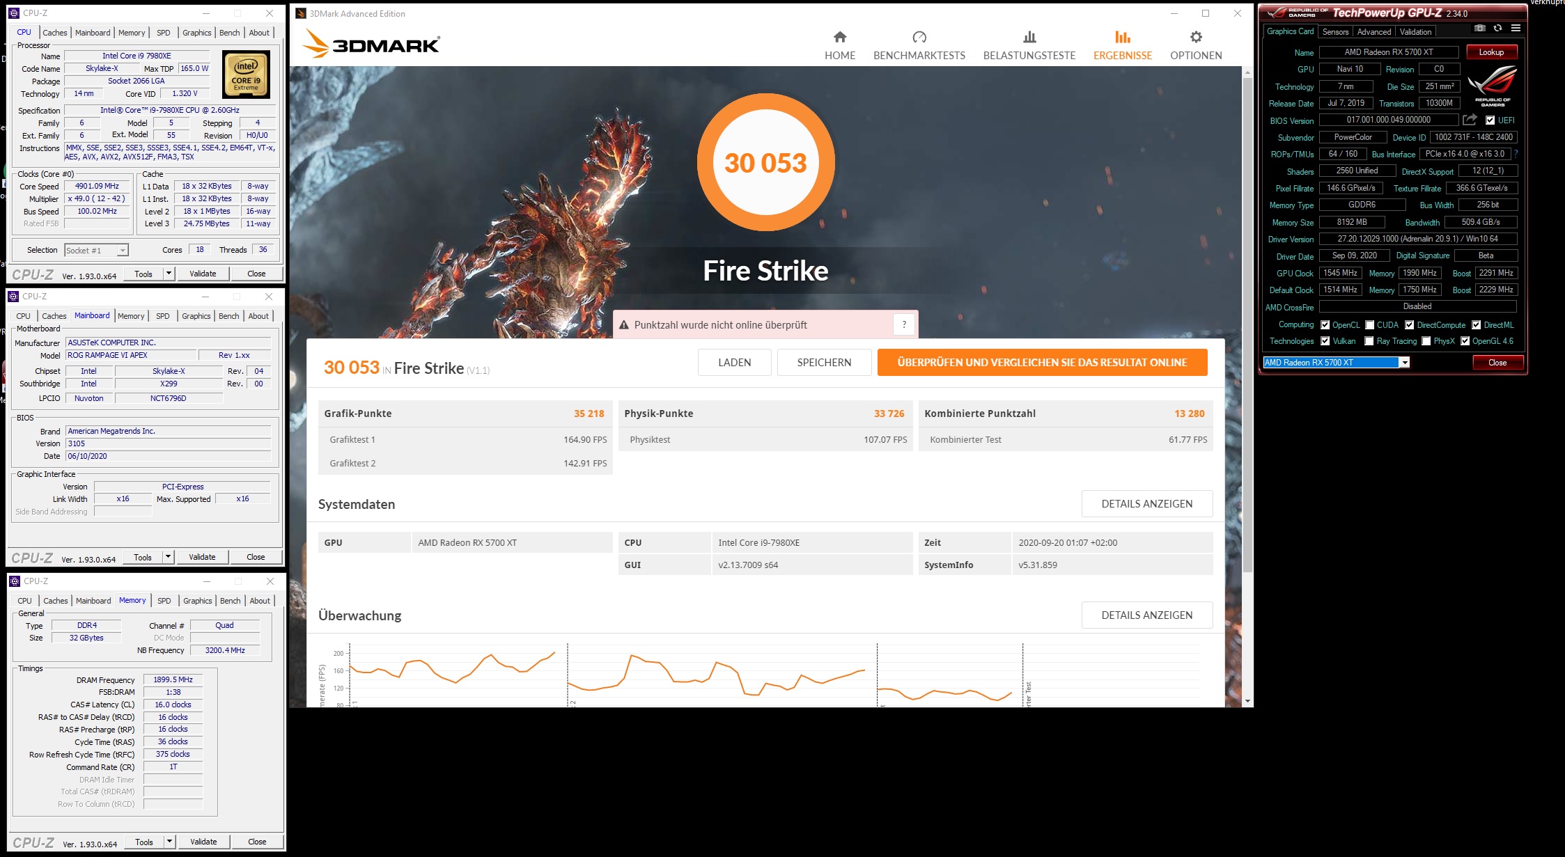Screen dimensions: 1565x857
Task: Maximize the 3DMark window
Action: point(1206,13)
